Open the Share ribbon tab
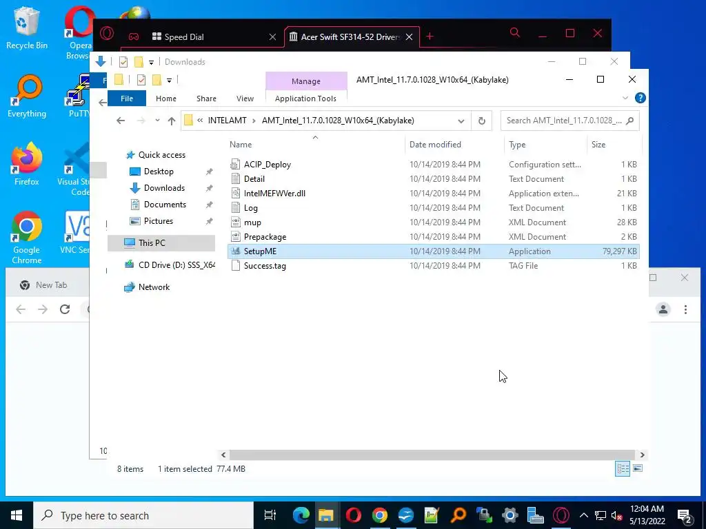The height and width of the screenshot is (529, 706). pyautogui.click(x=206, y=98)
